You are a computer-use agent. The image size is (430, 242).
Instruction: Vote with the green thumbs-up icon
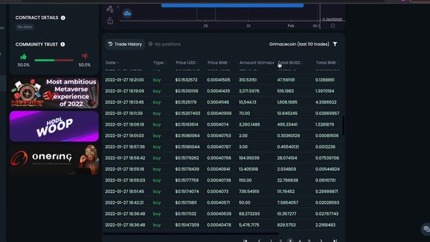[24, 56]
